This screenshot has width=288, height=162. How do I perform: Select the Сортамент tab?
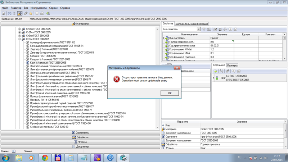point(219,65)
